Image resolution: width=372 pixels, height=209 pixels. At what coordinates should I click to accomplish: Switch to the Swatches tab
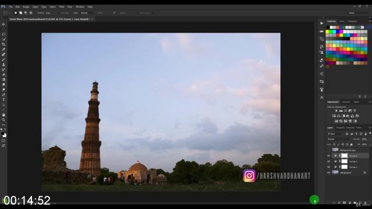(x=331, y=21)
